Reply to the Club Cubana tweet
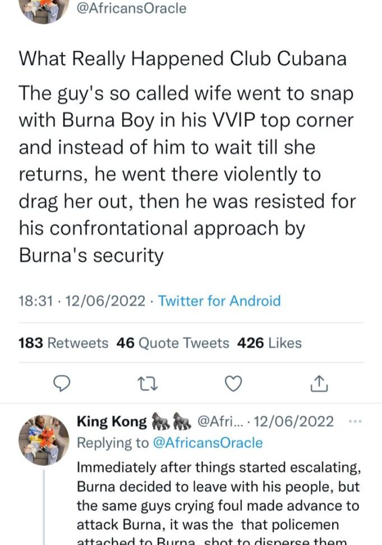The height and width of the screenshot is (545, 382). [x=62, y=383]
